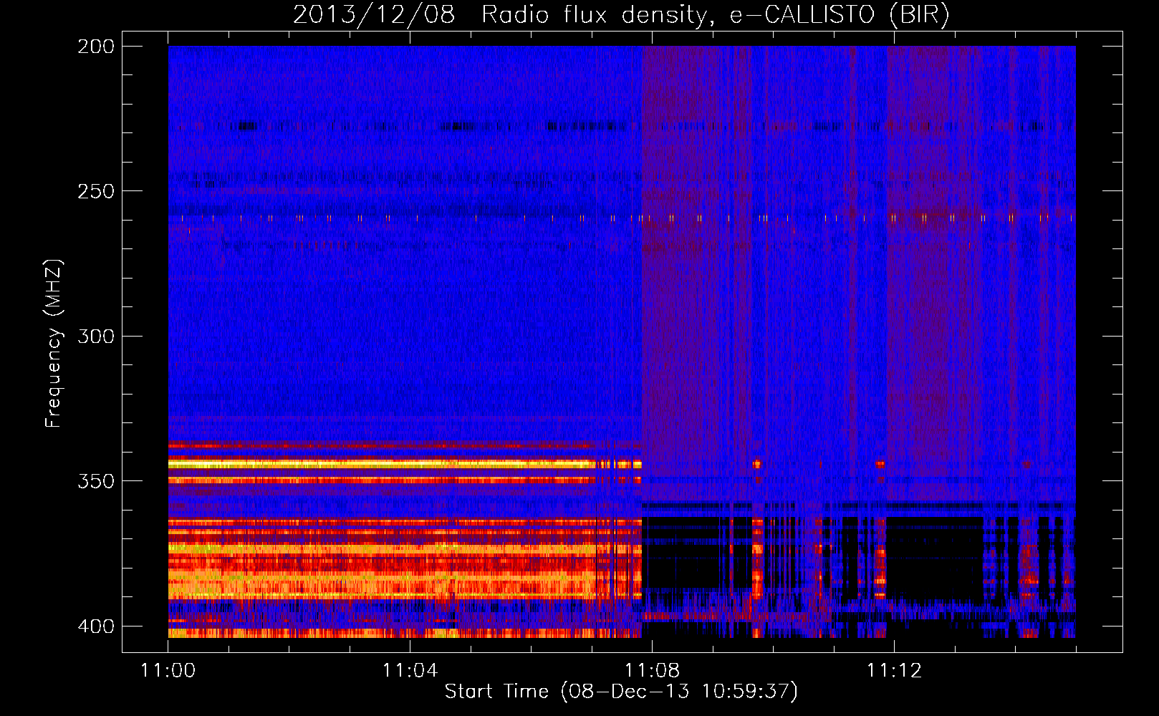Click the '300' frequency tick label
The image size is (1159, 716).
click(96, 336)
